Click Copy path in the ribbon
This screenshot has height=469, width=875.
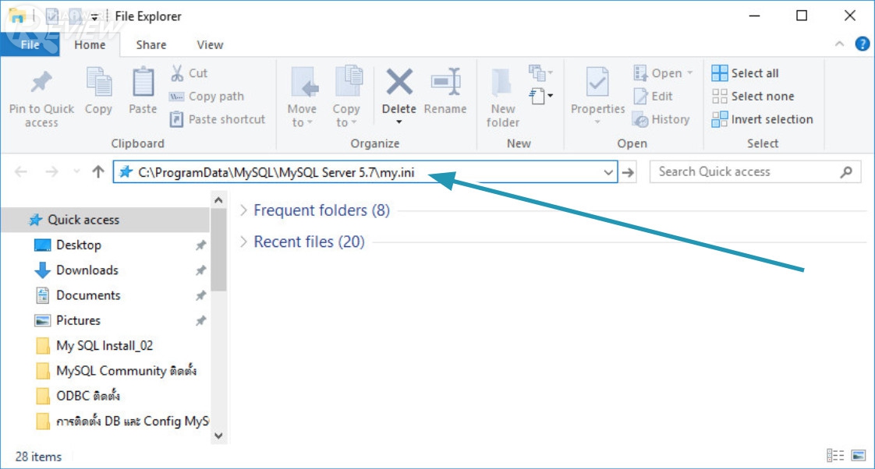point(207,96)
